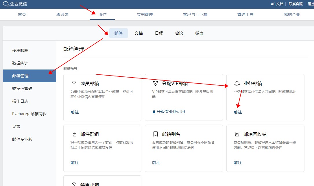Click the 分配VIP邮箱 V icon
This screenshot has width=314, height=186.
pos(155,84)
